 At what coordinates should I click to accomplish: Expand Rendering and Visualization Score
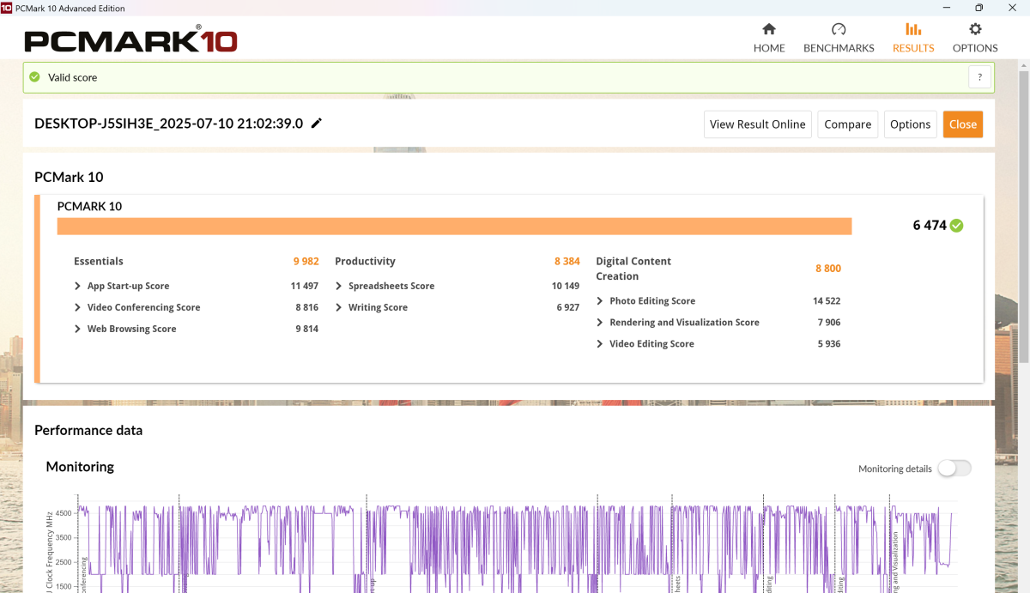600,323
